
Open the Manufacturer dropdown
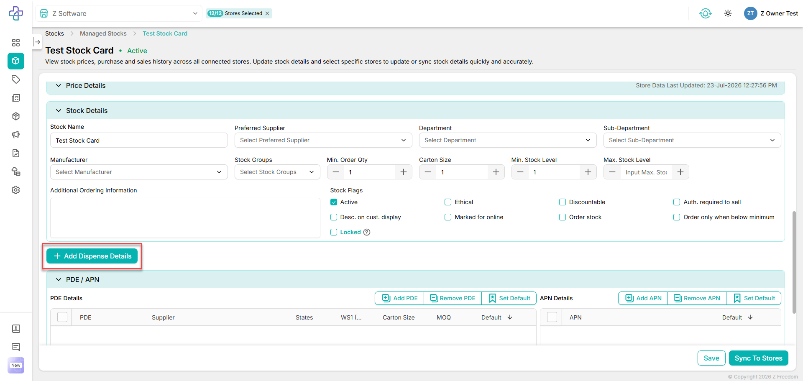pyautogui.click(x=139, y=172)
